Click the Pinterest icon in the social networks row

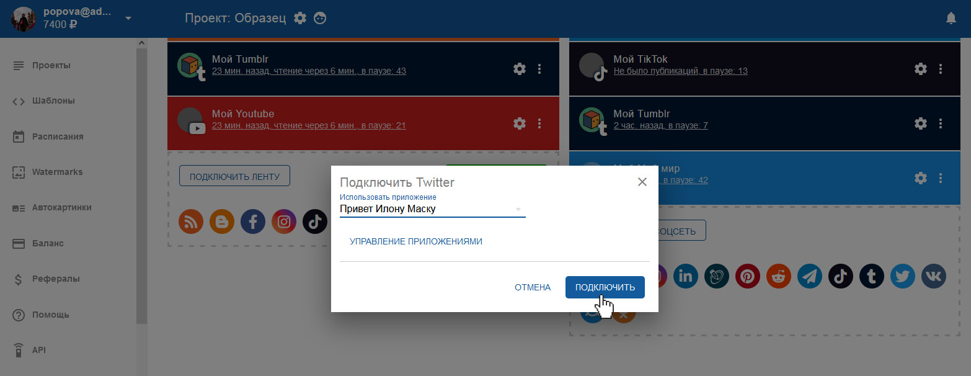tap(748, 276)
